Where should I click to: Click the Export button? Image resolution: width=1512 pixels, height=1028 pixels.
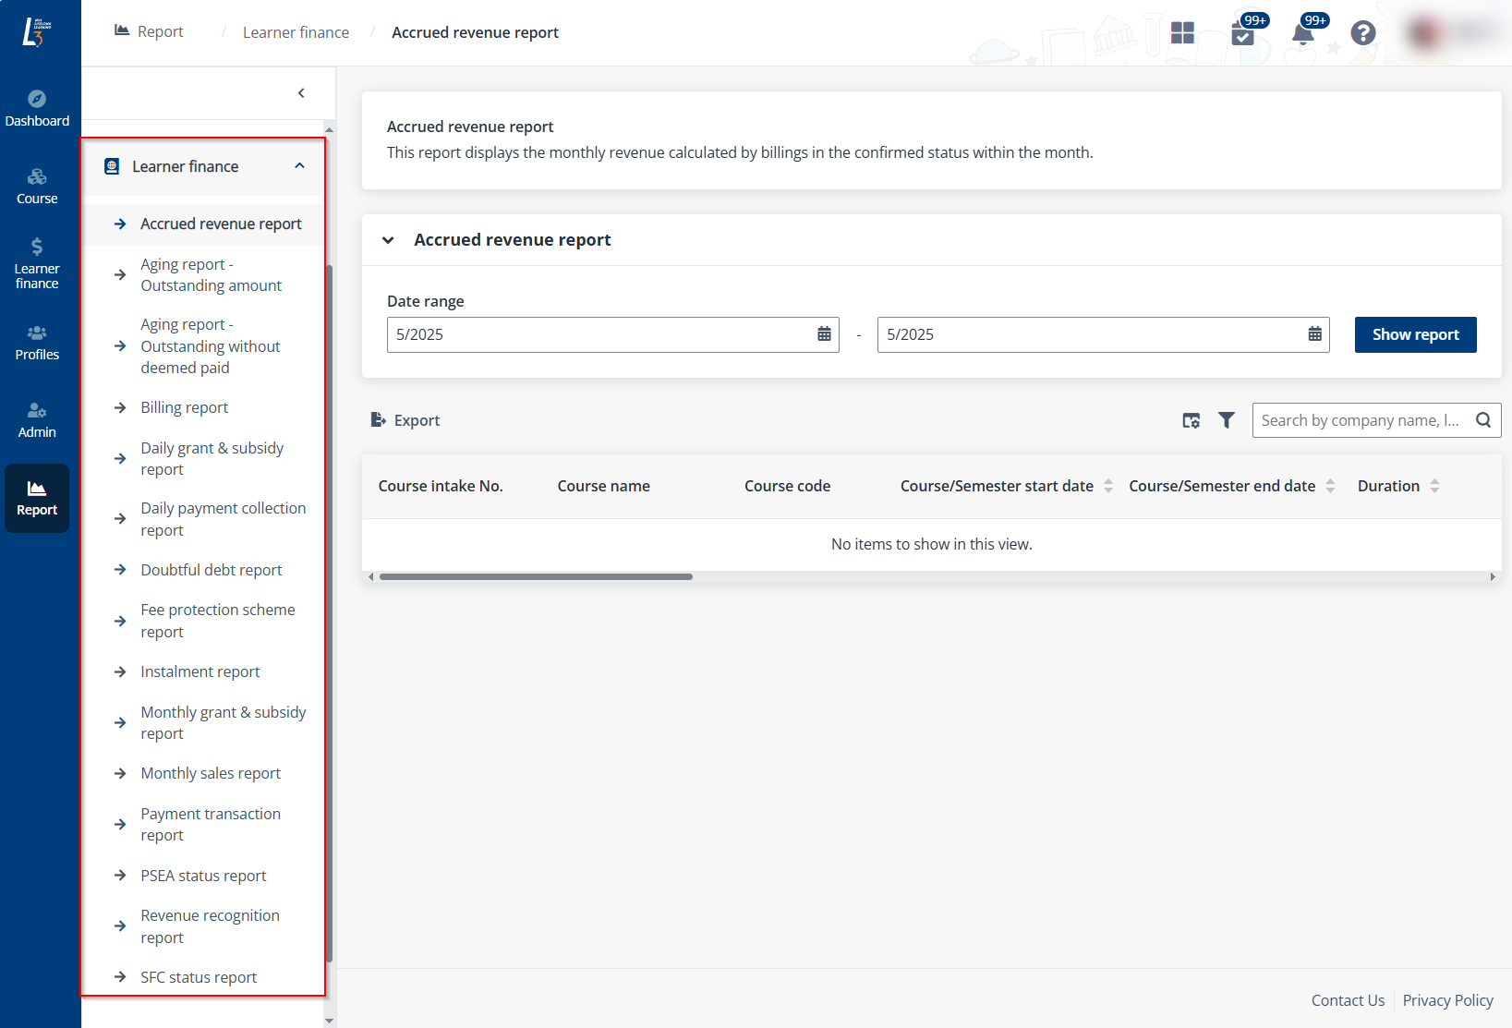pyautogui.click(x=405, y=420)
